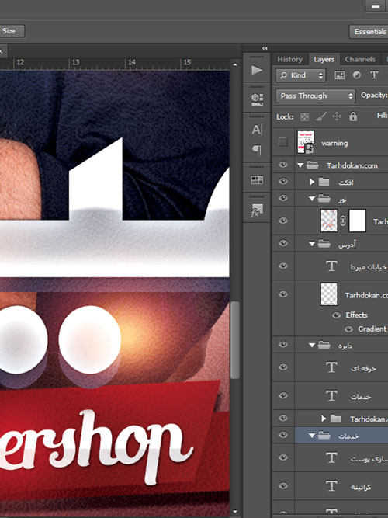Open the Character panel icon

tap(257, 130)
